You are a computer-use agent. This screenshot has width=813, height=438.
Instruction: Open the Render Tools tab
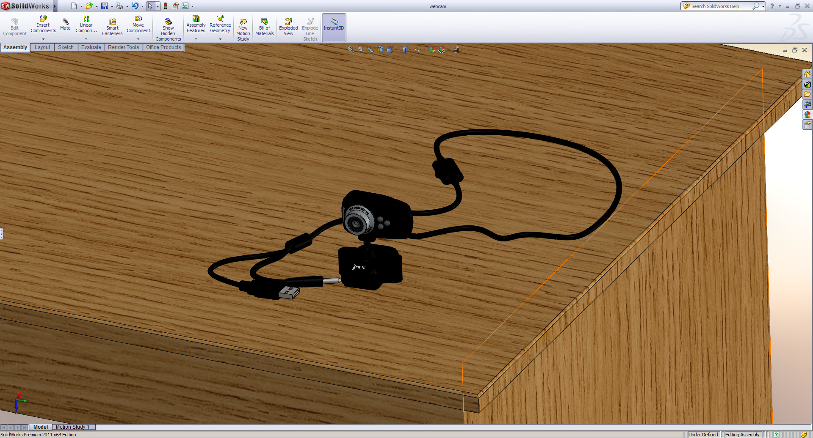point(123,47)
